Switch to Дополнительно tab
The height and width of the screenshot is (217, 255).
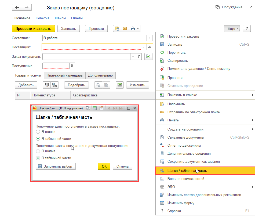100,75
